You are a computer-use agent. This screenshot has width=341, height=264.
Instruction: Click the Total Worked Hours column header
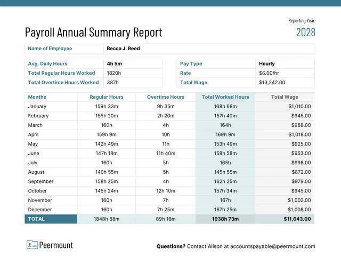(x=225, y=97)
